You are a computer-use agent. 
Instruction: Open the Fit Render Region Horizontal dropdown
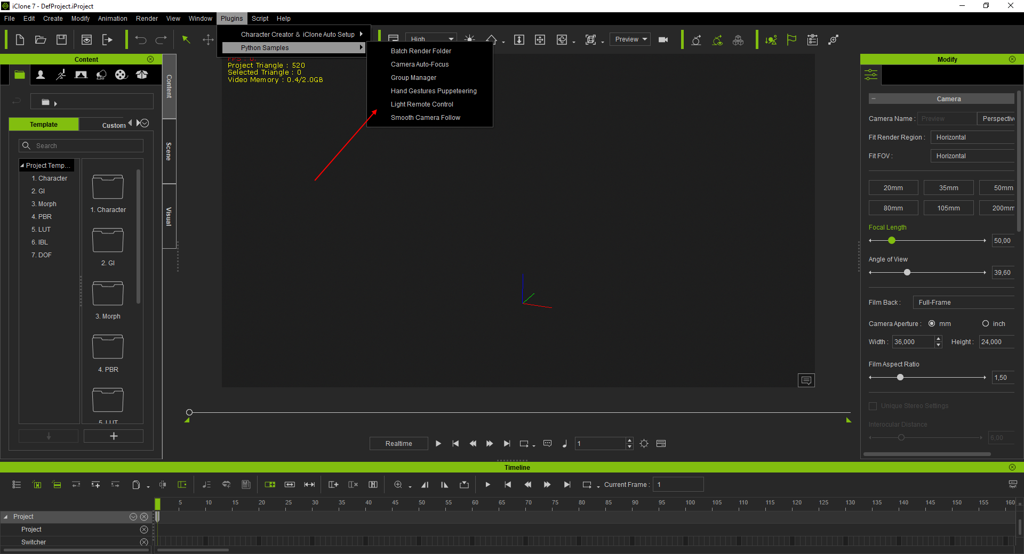click(x=973, y=137)
